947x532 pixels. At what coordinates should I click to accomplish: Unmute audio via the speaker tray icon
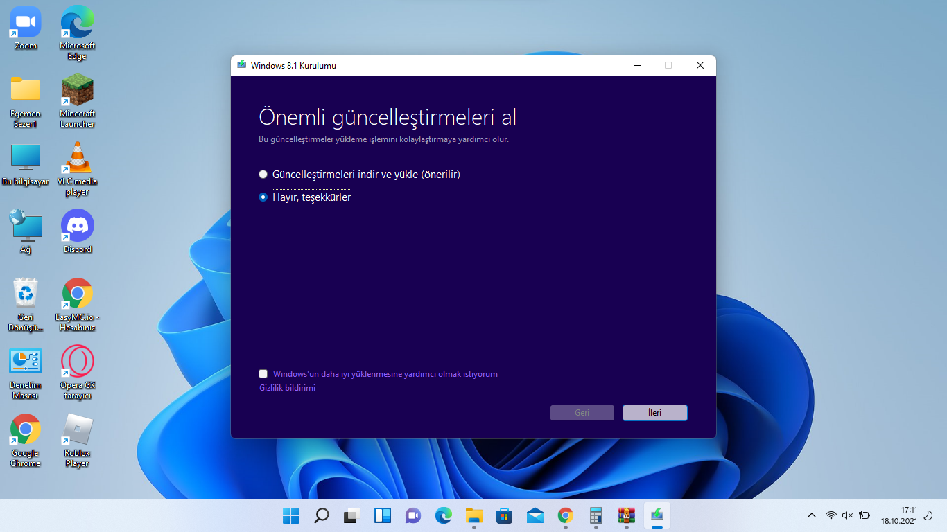[x=847, y=515]
